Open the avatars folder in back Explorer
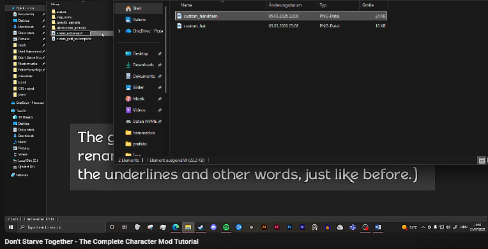This screenshot has height=249, width=488. coord(59,12)
